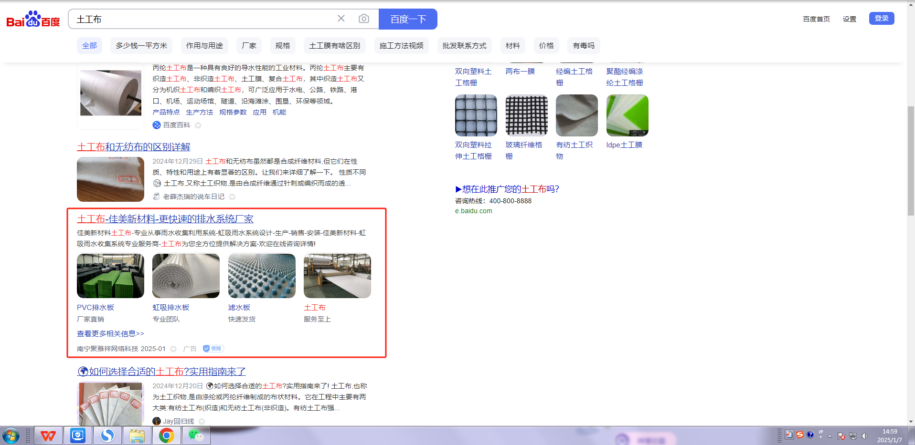Open 有纺土工织物 image

[x=577, y=115]
